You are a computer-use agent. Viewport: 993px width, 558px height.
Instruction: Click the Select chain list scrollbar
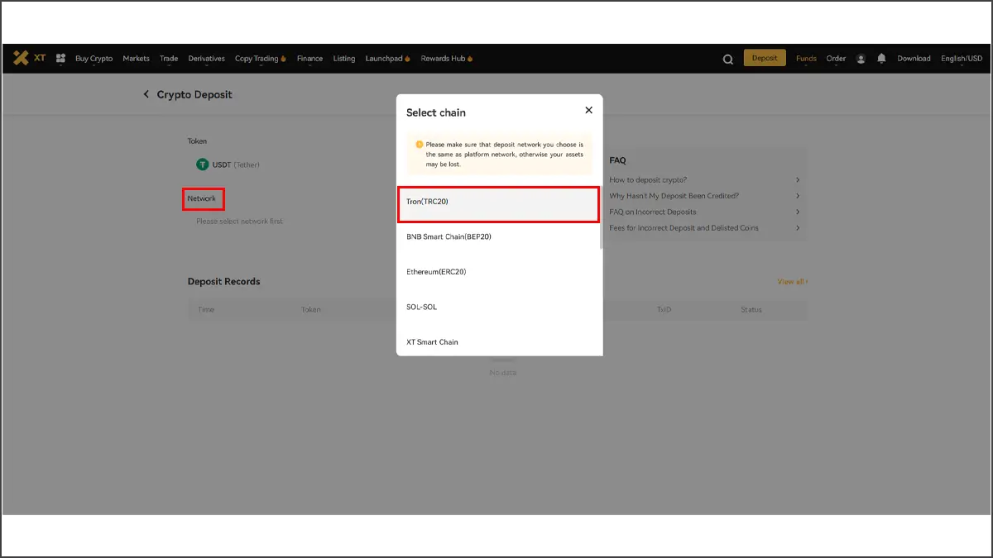[x=601, y=217]
